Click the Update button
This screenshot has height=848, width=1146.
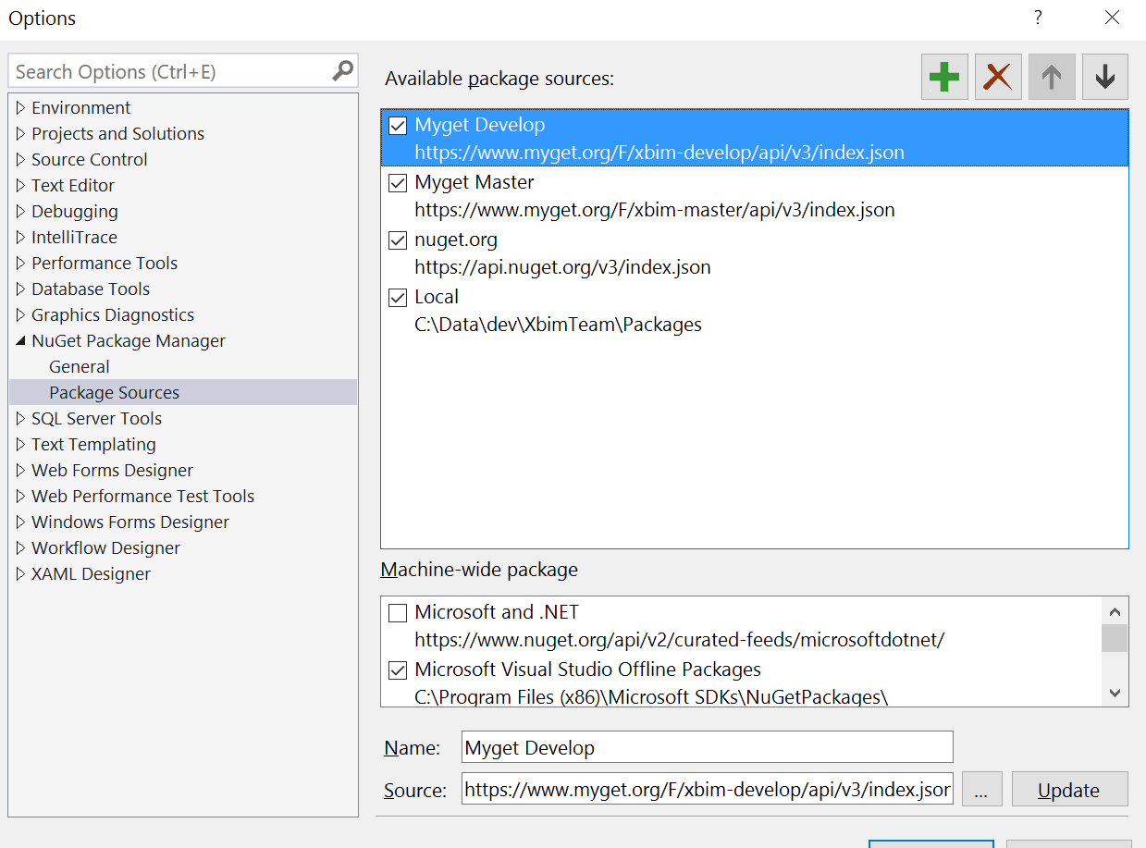pos(1069,789)
